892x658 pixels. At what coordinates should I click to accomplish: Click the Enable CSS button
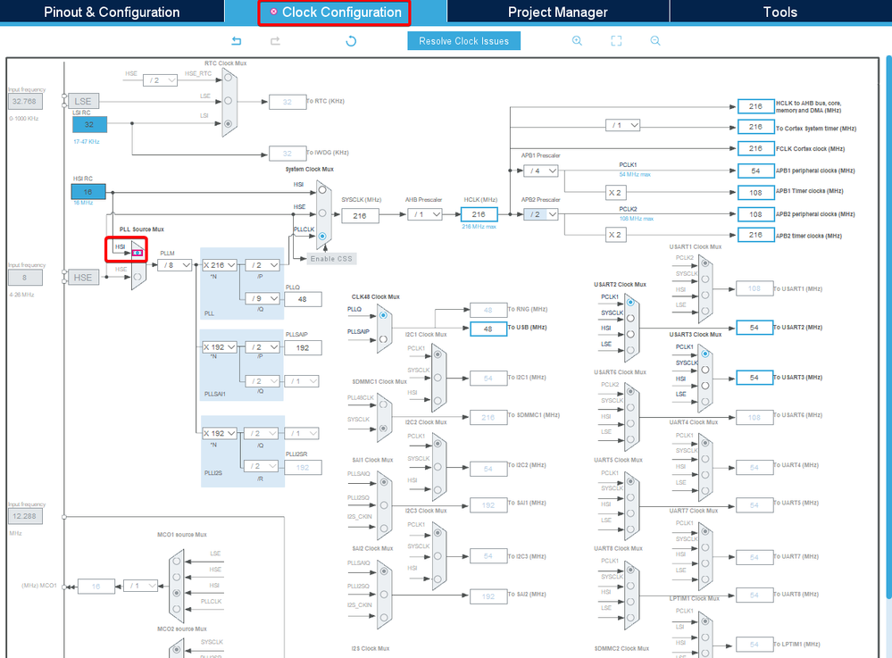click(331, 259)
